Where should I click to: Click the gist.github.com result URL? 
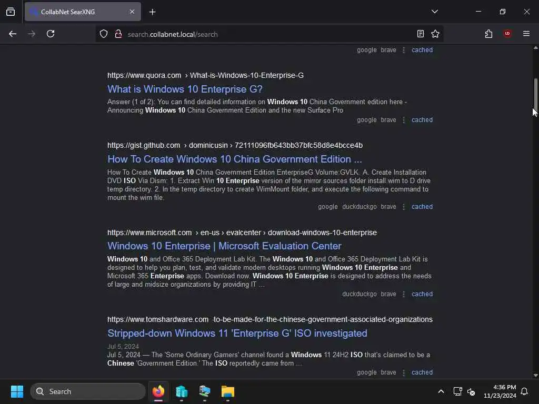[x=235, y=145]
